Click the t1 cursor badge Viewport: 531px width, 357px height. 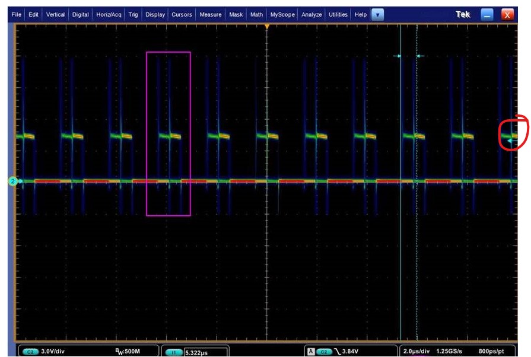[174, 353]
